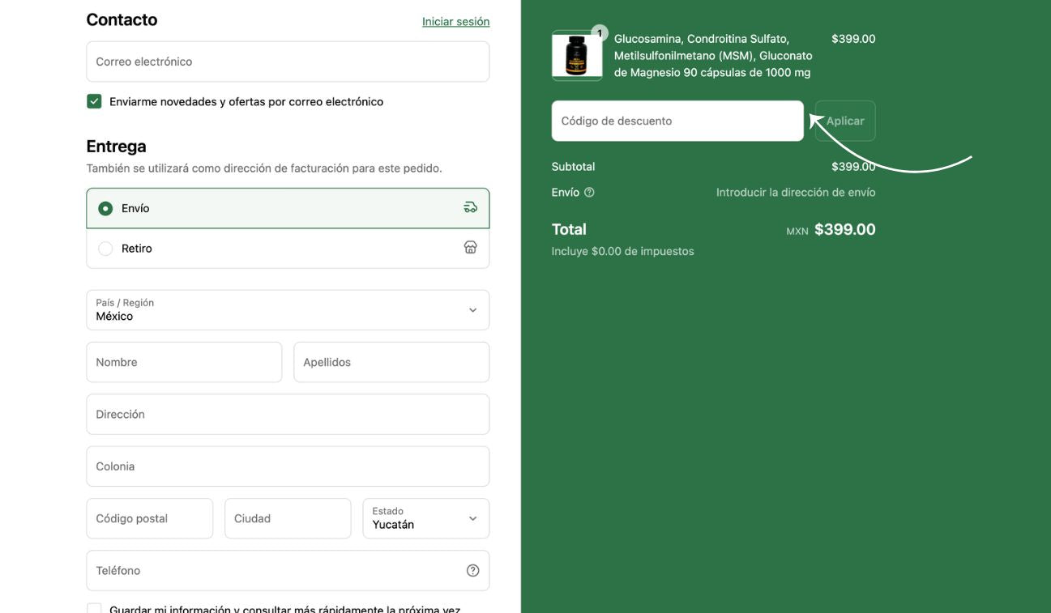The height and width of the screenshot is (613, 1051).
Task: Select the Envío radio button
Action: tap(105, 209)
